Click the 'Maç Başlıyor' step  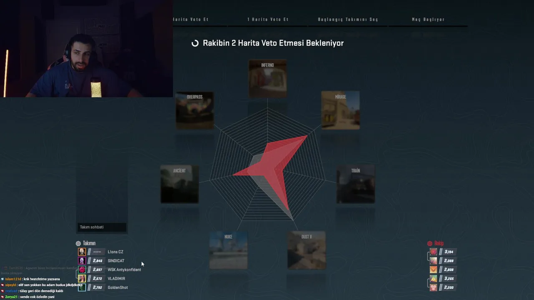[x=428, y=20]
